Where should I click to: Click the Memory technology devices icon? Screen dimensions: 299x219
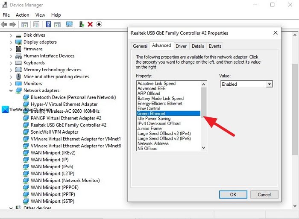point(18,70)
